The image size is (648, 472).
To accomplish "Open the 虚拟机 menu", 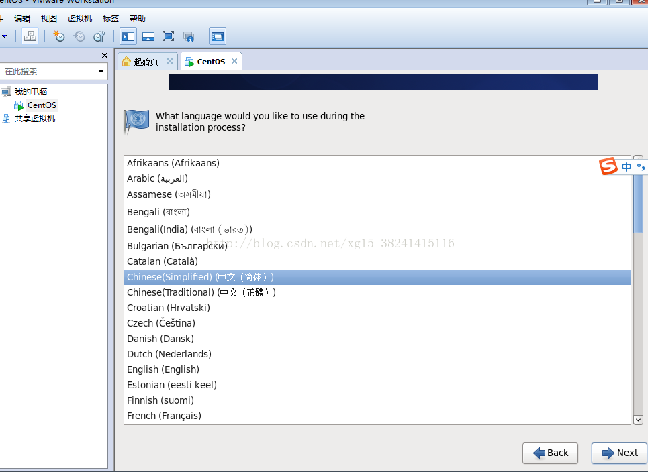I will click(x=80, y=19).
